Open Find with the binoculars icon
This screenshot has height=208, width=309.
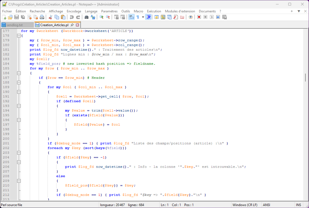(86, 17)
